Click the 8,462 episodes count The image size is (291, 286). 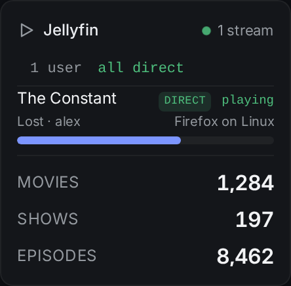coord(245,256)
